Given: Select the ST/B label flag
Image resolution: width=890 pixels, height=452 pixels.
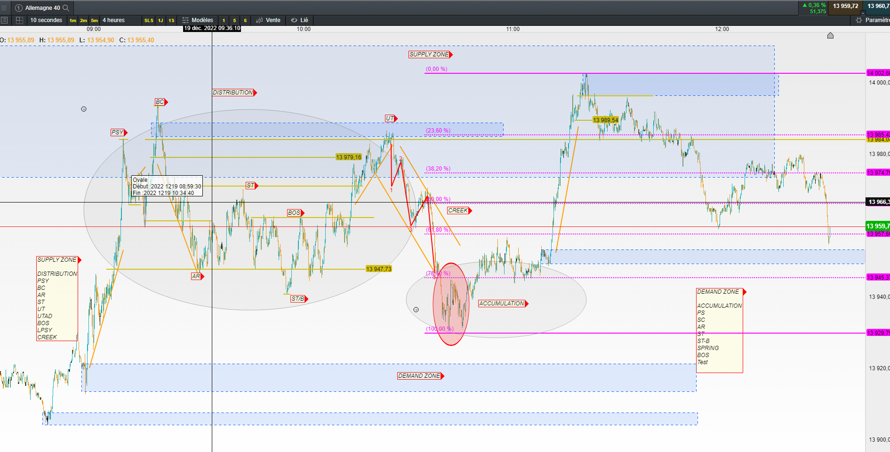Looking at the screenshot, I should [x=299, y=299].
